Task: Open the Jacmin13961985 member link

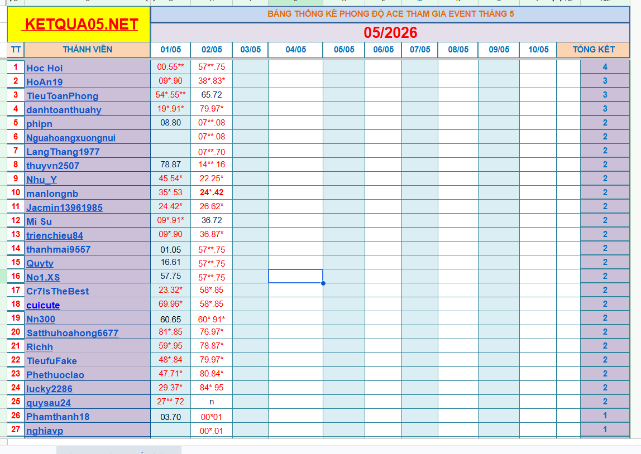Action: [65, 207]
